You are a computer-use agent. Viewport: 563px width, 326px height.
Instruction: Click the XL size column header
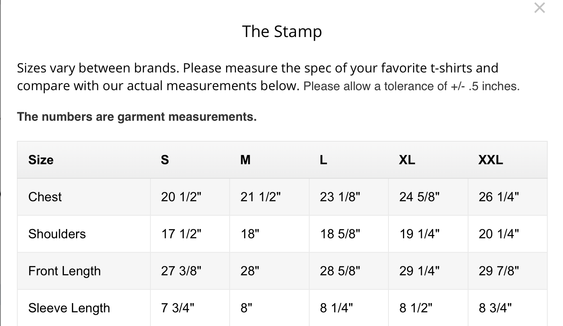tap(407, 160)
